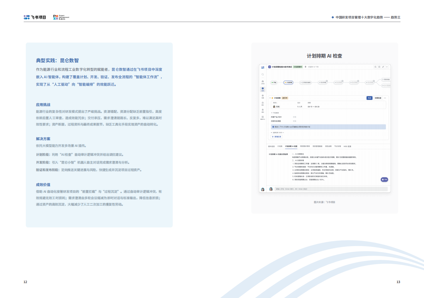The height and width of the screenshot is (298, 424).
Task: Click the heading 典型实践：昆仑数智
Action: click(57, 60)
